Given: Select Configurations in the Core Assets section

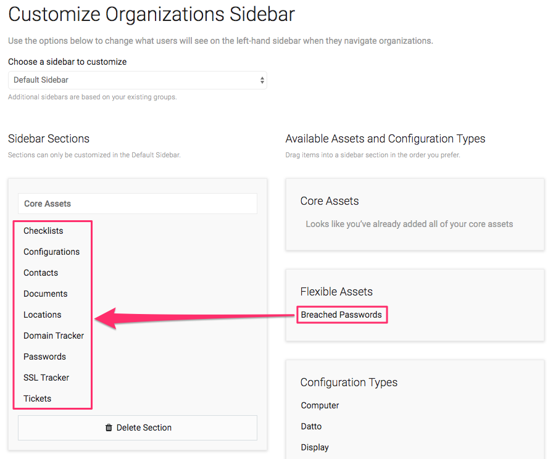Looking at the screenshot, I should pos(51,252).
